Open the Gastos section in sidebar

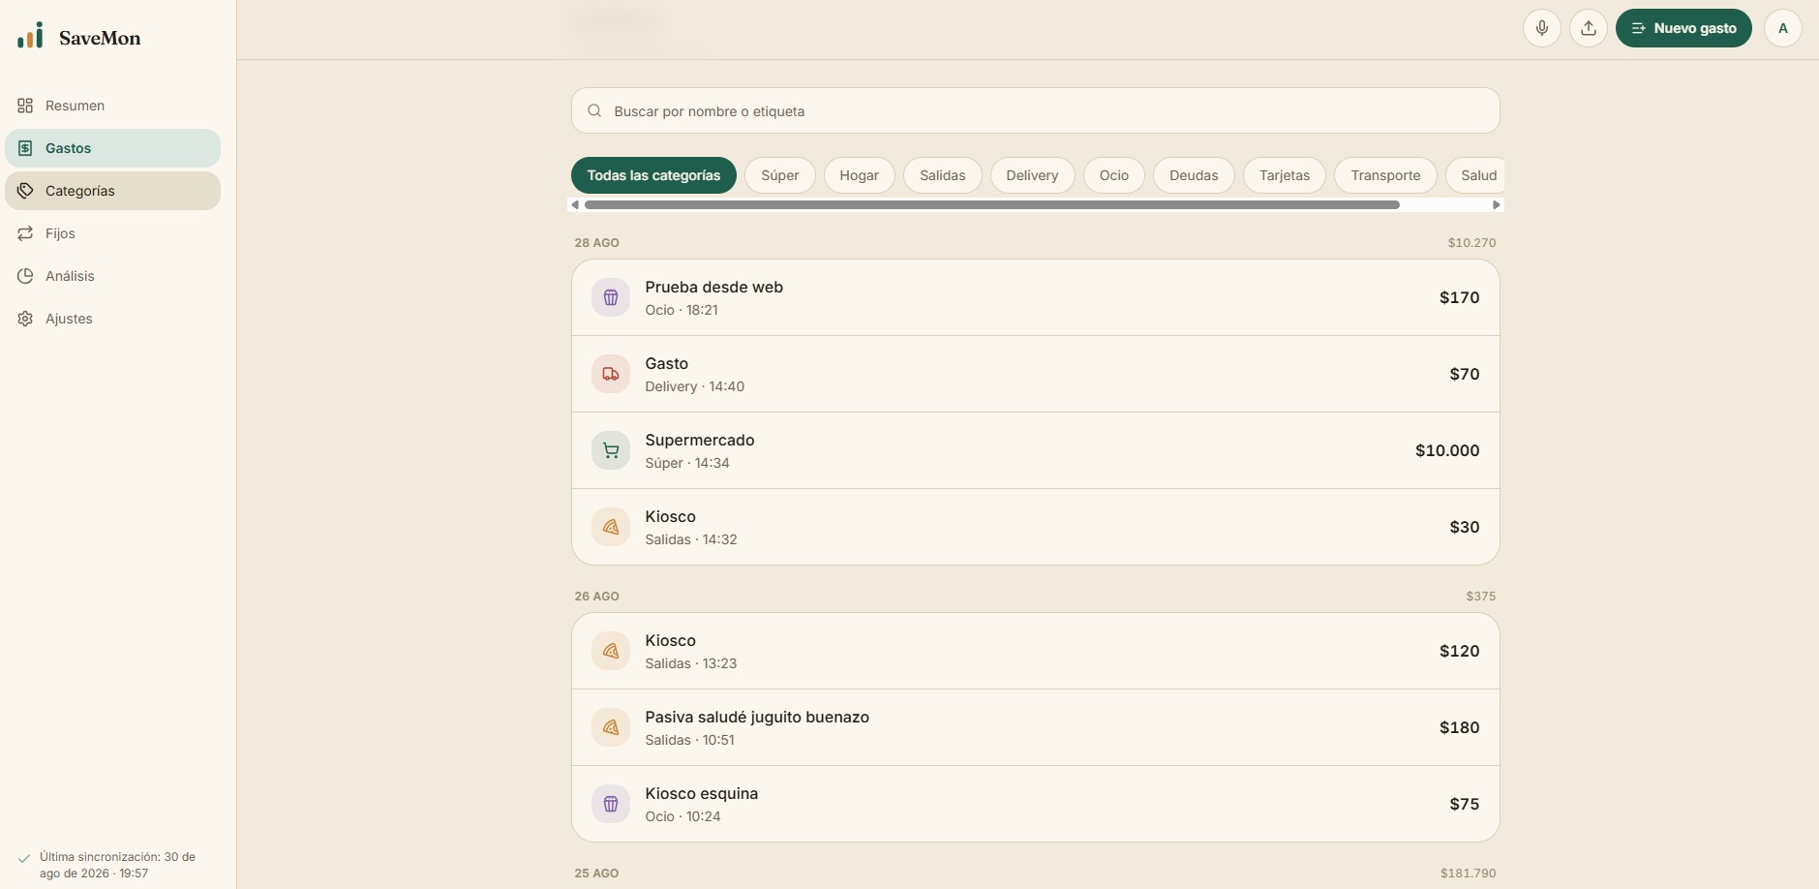click(112, 148)
